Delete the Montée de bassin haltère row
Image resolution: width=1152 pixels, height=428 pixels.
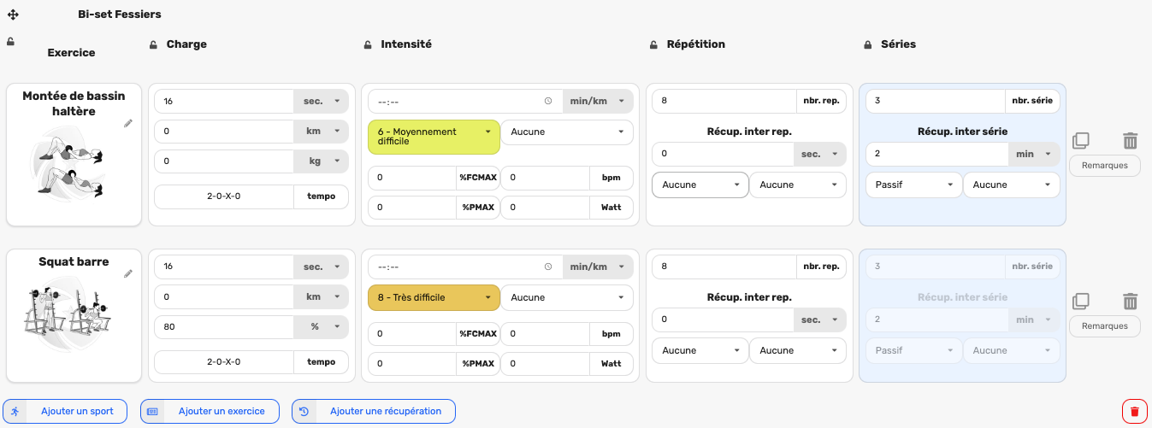(x=1131, y=140)
